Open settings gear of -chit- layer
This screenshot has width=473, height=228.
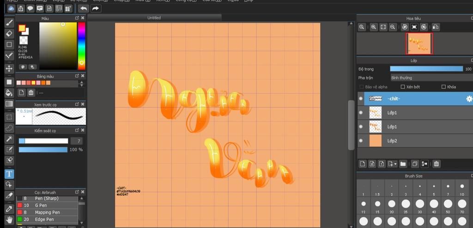[469, 99]
